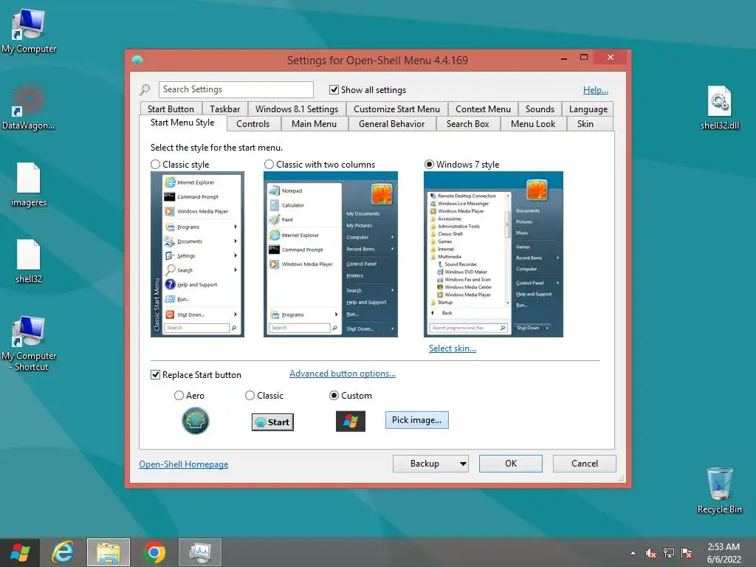
Task: Open My Computer - Shortcut icon
Action: pos(29,343)
